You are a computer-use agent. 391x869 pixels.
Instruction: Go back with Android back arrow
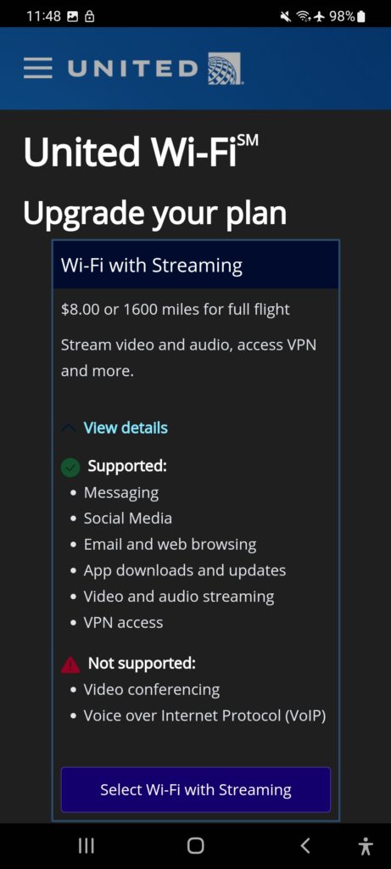[x=305, y=846]
